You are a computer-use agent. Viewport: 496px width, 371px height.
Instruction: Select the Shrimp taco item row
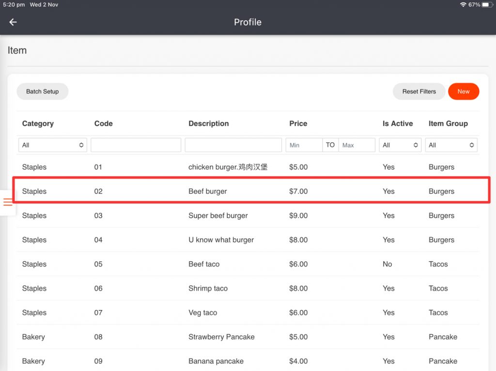[208, 289]
